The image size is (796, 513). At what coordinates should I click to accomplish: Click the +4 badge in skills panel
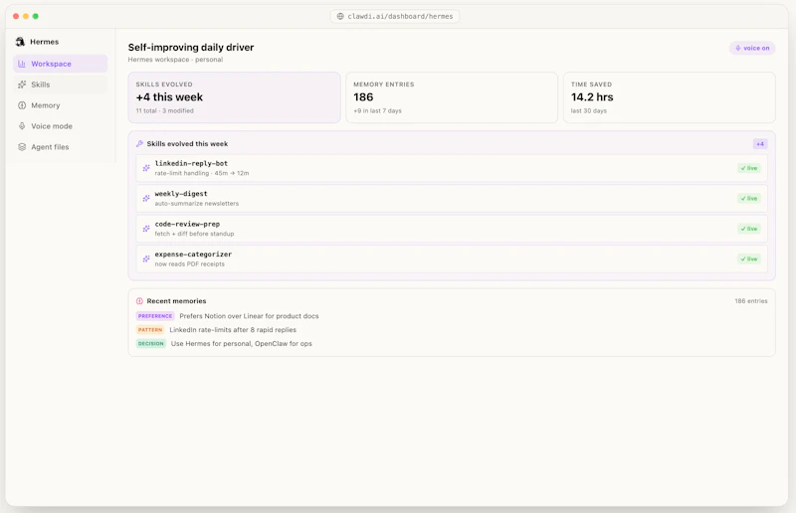click(760, 144)
